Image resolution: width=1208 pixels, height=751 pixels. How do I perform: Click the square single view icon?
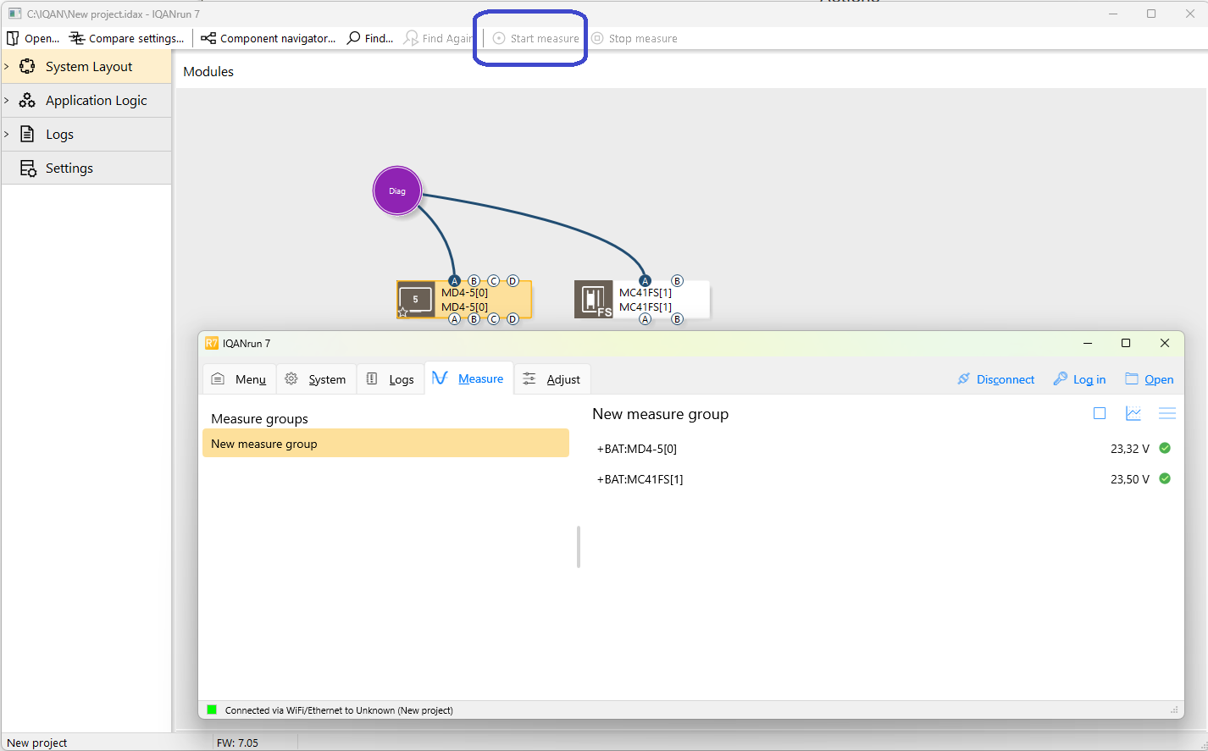click(1099, 413)
